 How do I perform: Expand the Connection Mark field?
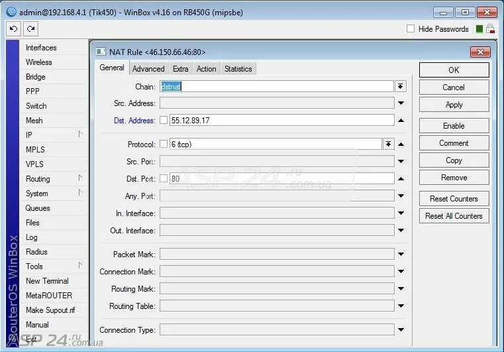tap(401, 271)
